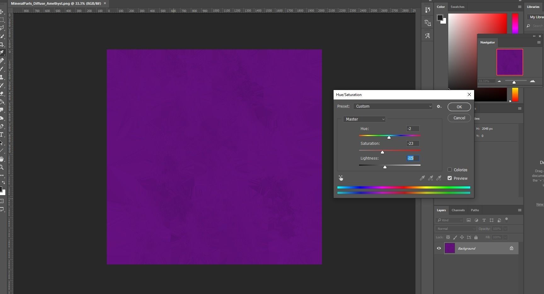
Task: Open the Color panel menu
Action: pos(520,7)
